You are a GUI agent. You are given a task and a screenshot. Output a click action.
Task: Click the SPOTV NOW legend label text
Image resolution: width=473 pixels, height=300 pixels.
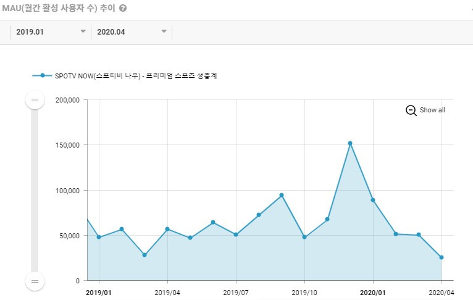pyautogui.click(x=136, y=76)
